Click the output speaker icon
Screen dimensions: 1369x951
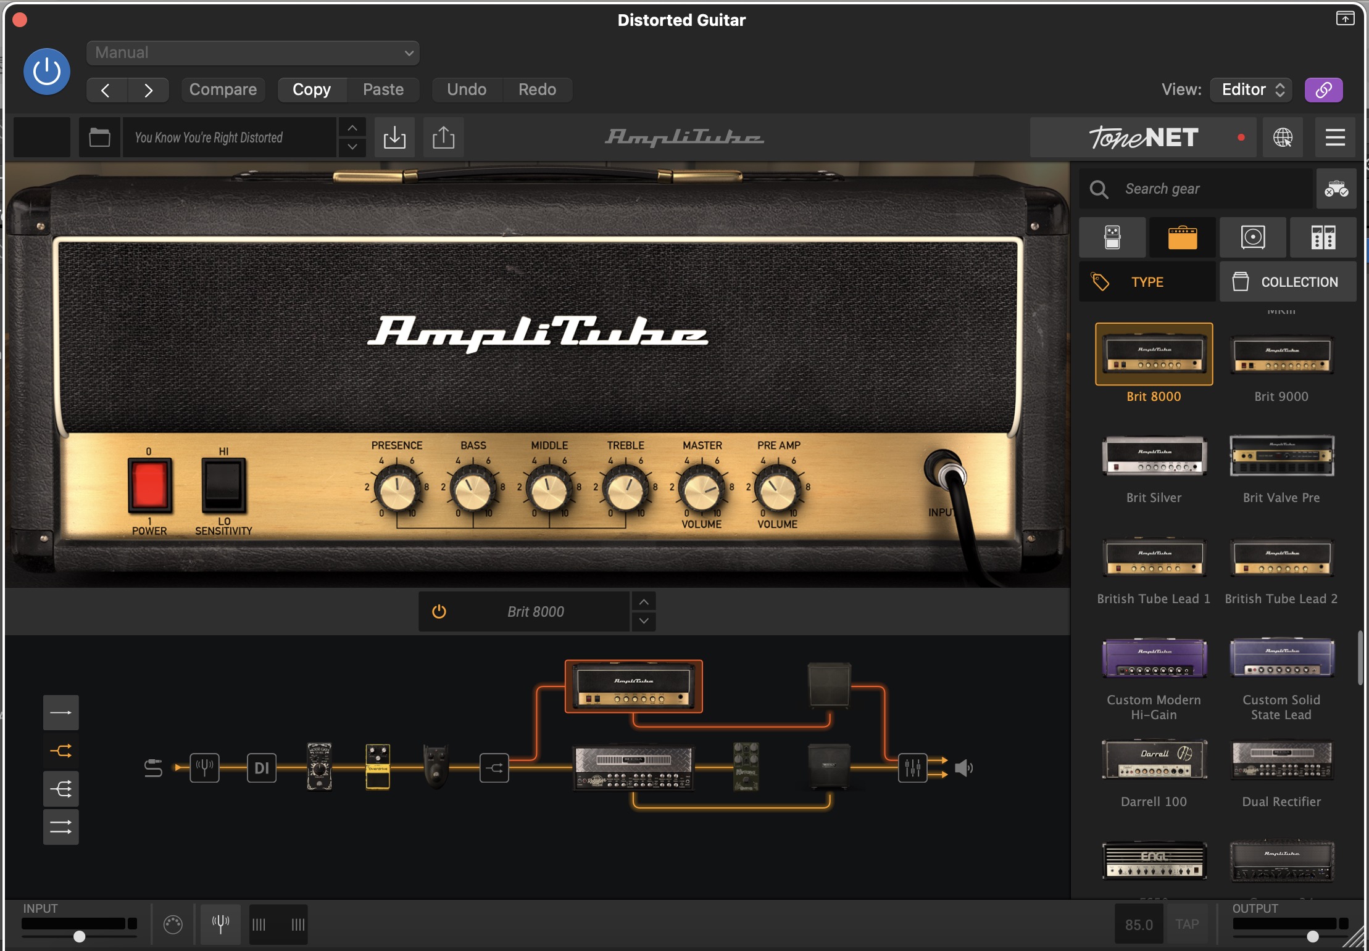pyautogui.click(x=964, y=768)
